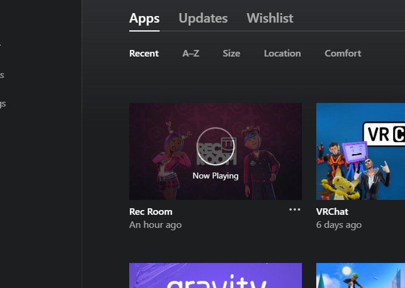405x288 pixels.
Task: Sort library A–Z
Action: [191, 54]
